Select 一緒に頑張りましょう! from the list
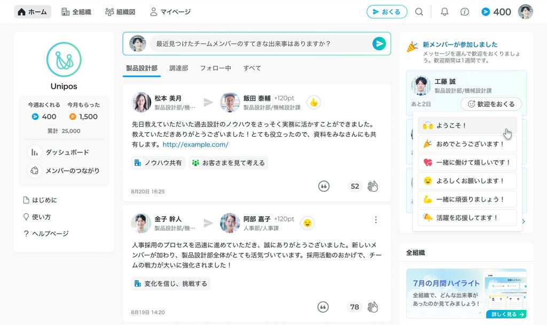This screenshot has width=547, height=325. pyautogui.click(x=467, y=199)
